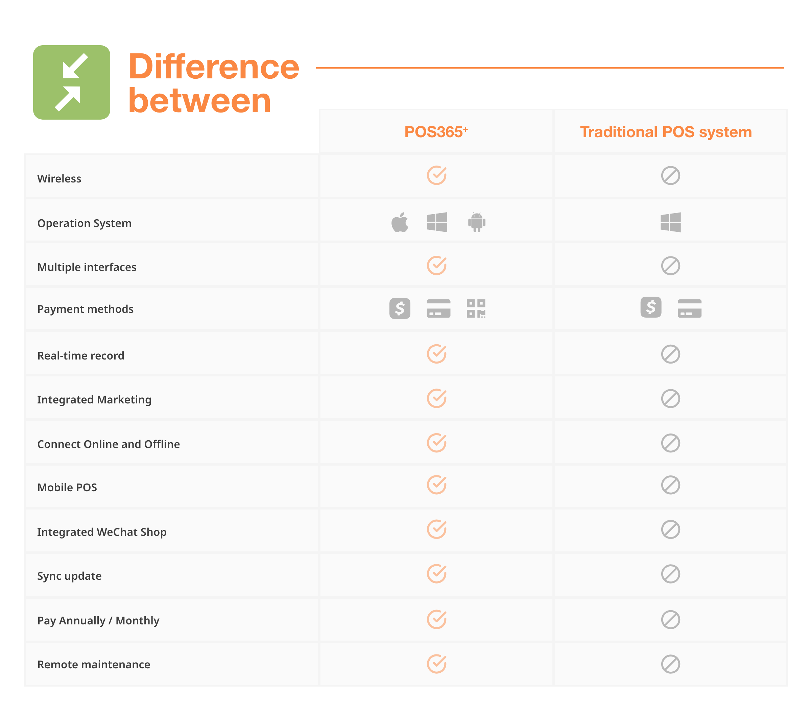Click Wireless not-available symbol for Traditional POS
The height and width of the screenshot is (719, 812).
coord(670,175)
